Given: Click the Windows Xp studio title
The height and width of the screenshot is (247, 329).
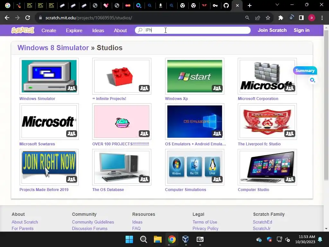Looking at the screenshot, I should pos(176,98).
